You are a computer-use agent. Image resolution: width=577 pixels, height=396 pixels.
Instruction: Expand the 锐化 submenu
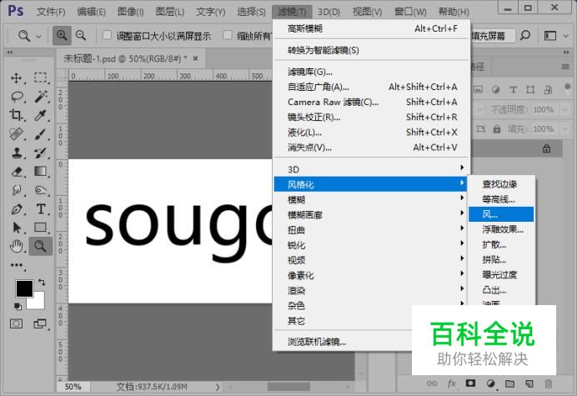(370, 245)
